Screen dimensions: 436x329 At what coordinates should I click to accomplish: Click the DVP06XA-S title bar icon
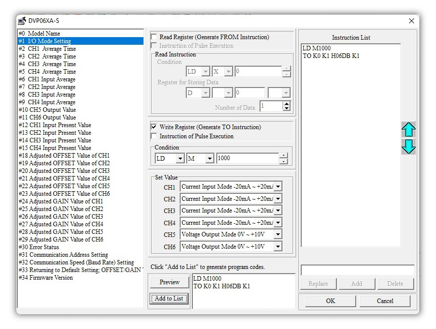coord(22,21)
